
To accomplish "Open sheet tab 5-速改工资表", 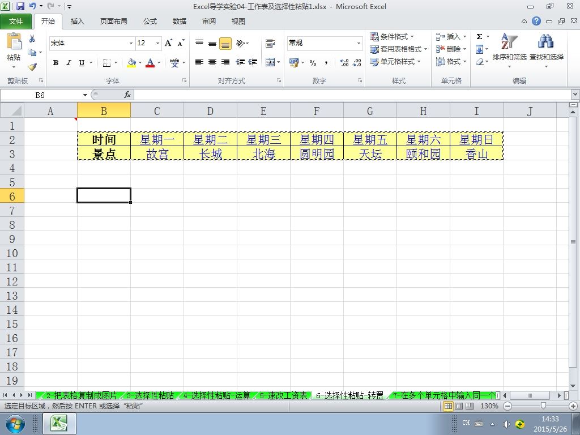I will click(283, 395).
